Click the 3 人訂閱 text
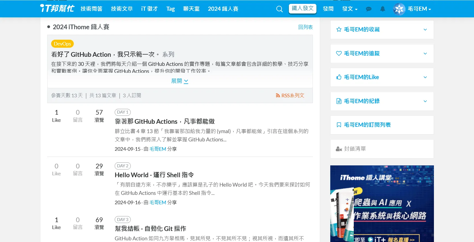474x242 pixels. click(x=132, y=95)
